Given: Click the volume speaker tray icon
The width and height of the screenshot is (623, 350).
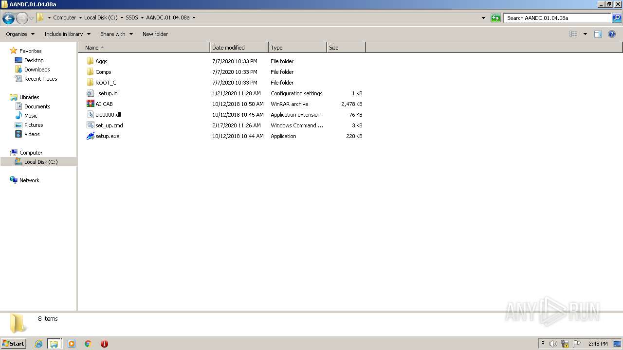Looking at the screenshot, I should pos(553,344).
